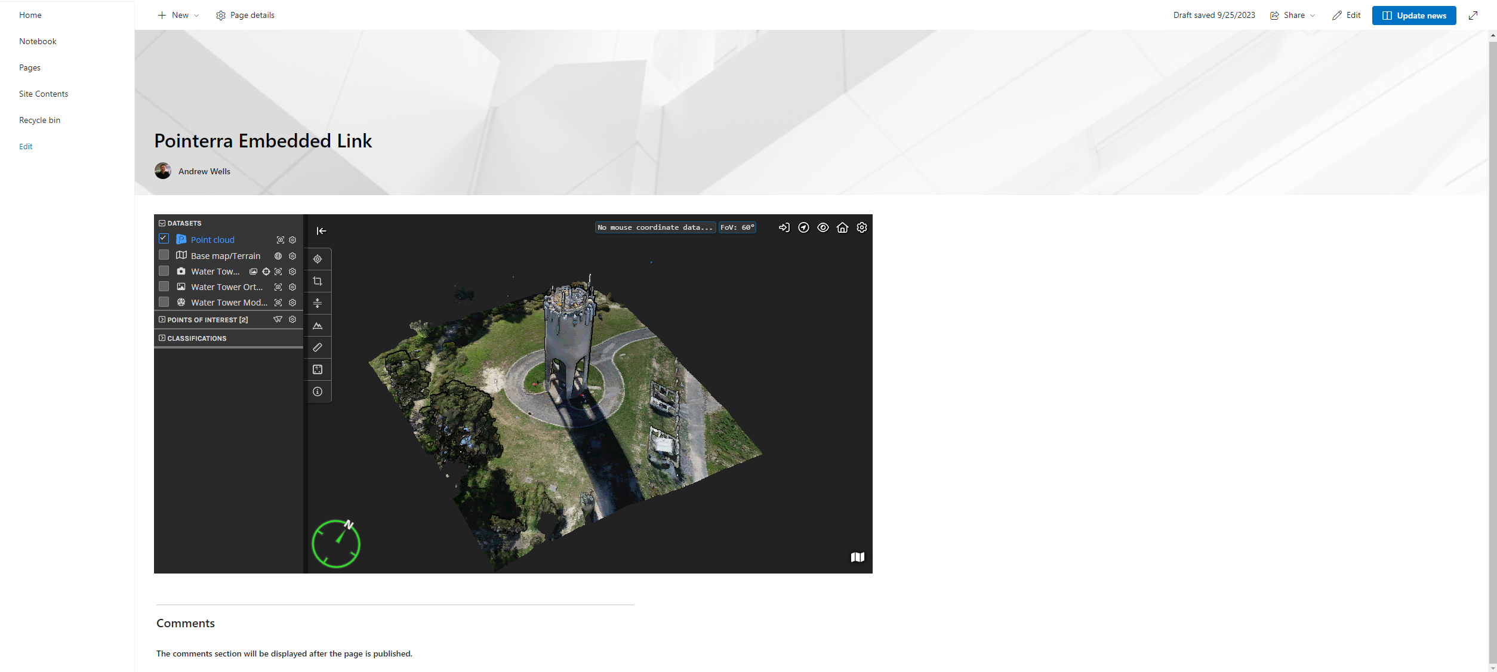The height and width of the screenshot is (672, 1497).
Task: Adjust the FoV 60° control
Action: click(x=738, y=227)
